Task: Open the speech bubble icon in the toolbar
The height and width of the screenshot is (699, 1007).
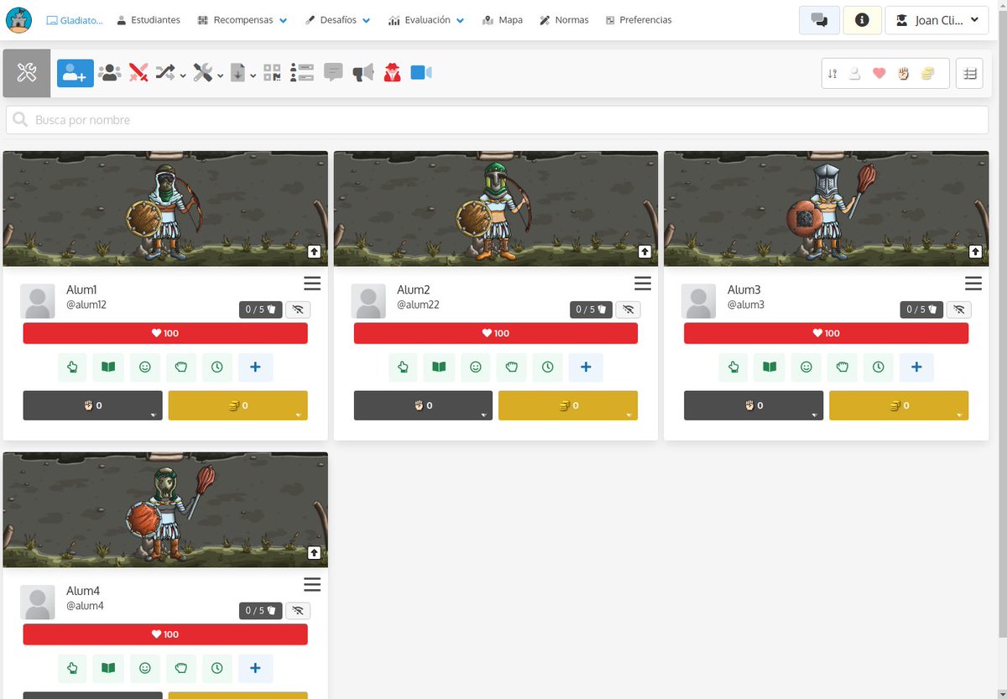Action: point(333,72)
